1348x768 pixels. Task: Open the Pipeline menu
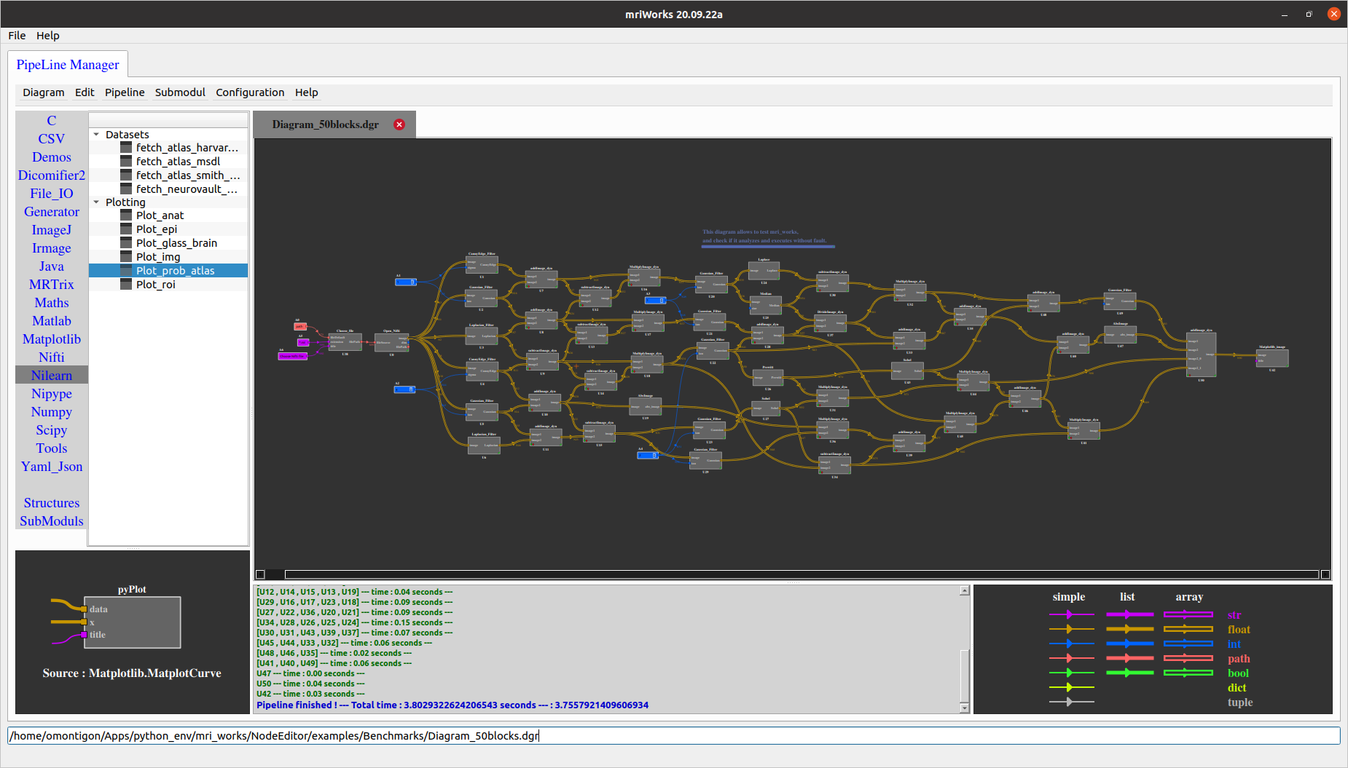click(125, 92)
